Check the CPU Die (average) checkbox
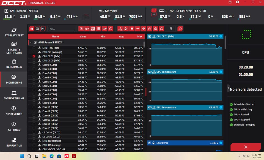This screenshot has width=264, height=160. (x=34, y=52)
